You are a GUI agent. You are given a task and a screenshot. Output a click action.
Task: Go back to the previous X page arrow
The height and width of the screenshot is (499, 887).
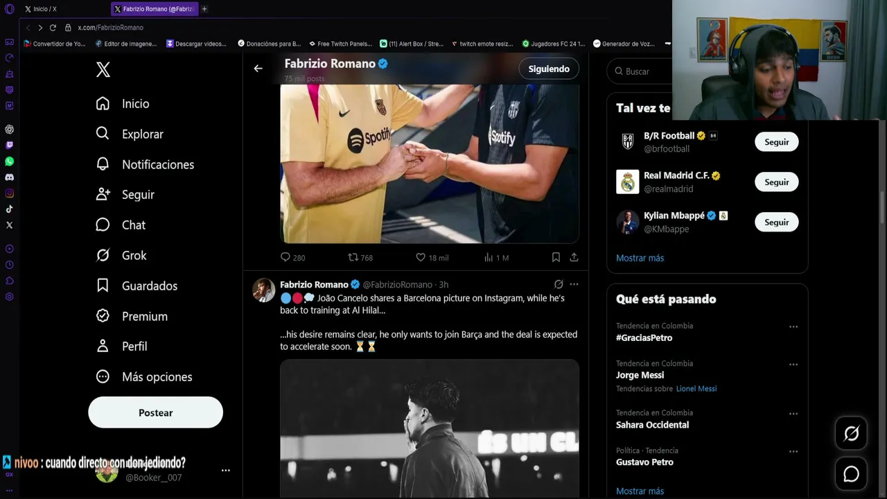(258, 69)
